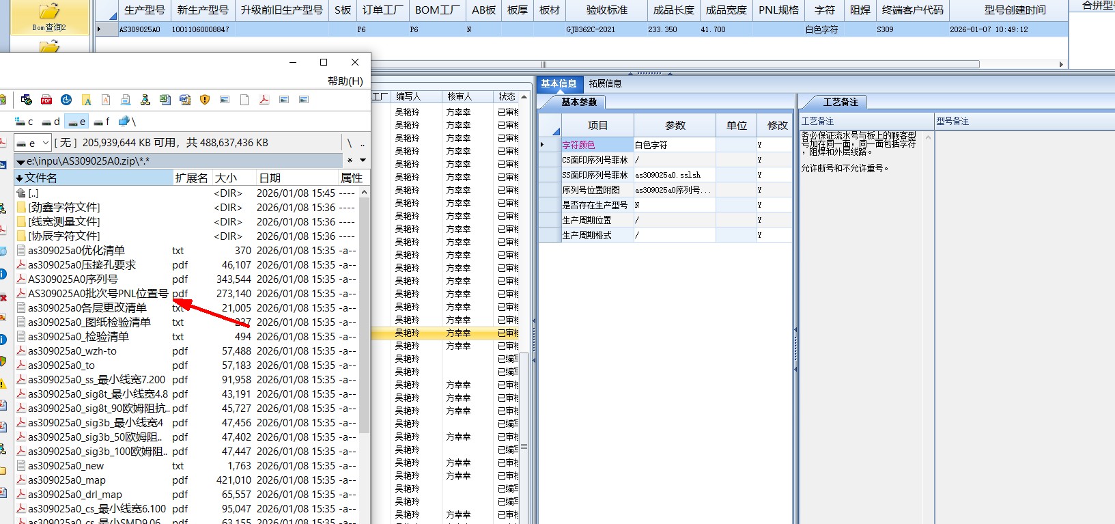Screen dimensions: 1115x524
Task: Click the Excel spreadsheet toolbar icon
Action: pyautogui.click(x=165, y=100)
